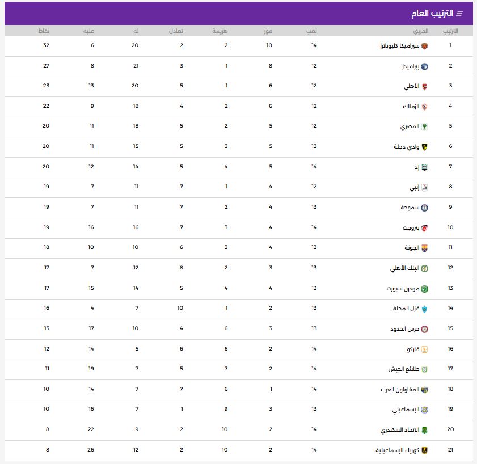Click the El Gouna club badge
The image size is (477, 464).
424,247
